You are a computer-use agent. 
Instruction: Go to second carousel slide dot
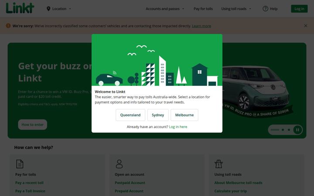[283, 130]
